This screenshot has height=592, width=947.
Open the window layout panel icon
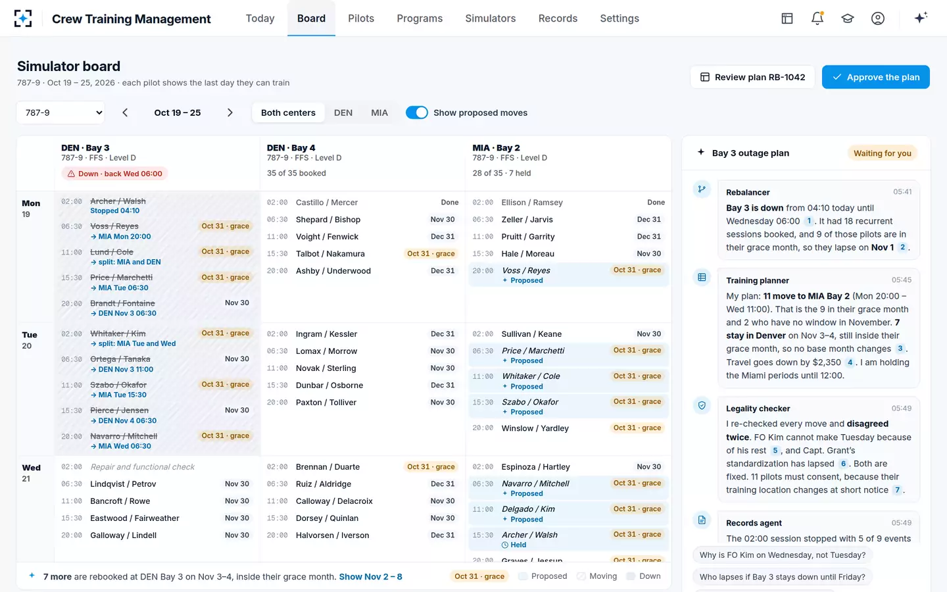click(x=787, y=18)
